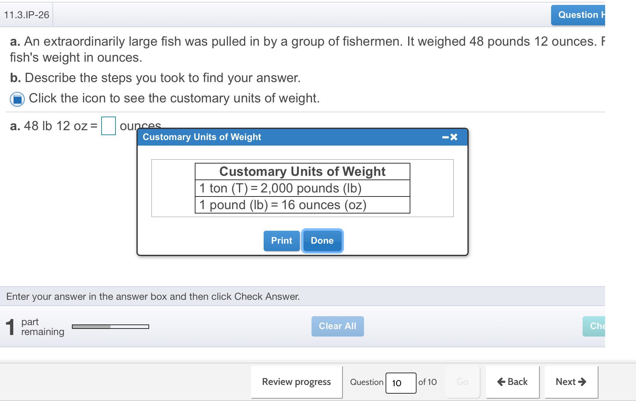Click the Print button in popup

pyautogui.click(x=281, y=241)
